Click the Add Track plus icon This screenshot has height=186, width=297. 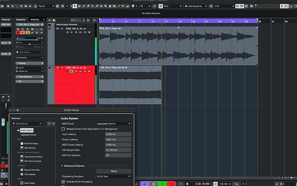[x=50, y=20]
